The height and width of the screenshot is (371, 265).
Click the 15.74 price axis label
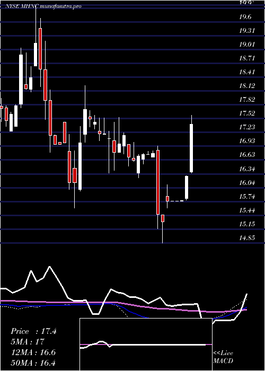[247, 196]
